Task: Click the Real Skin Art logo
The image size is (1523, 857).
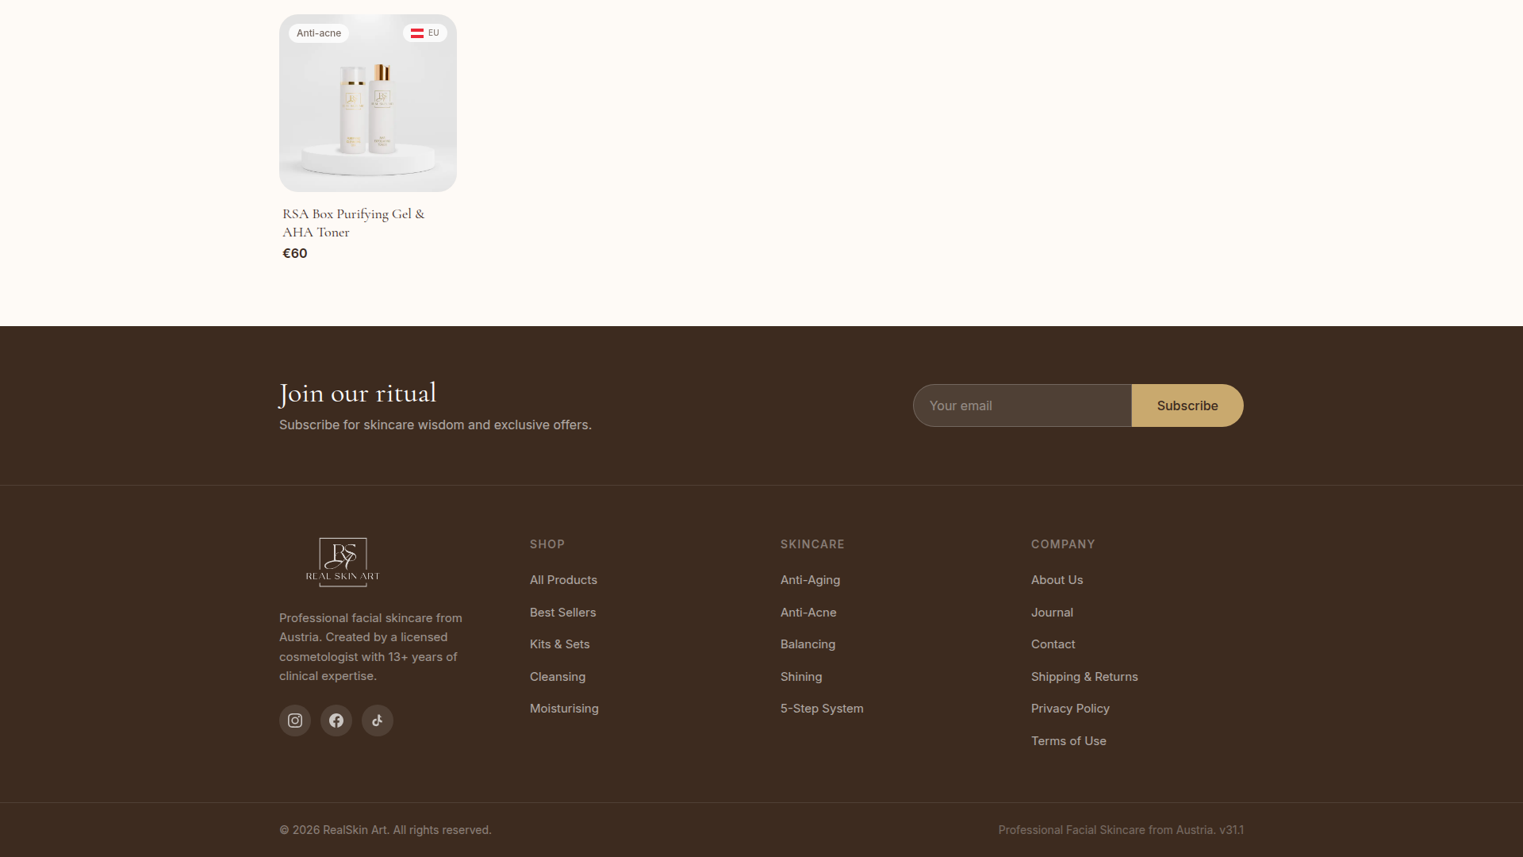Action: (342, 562)
